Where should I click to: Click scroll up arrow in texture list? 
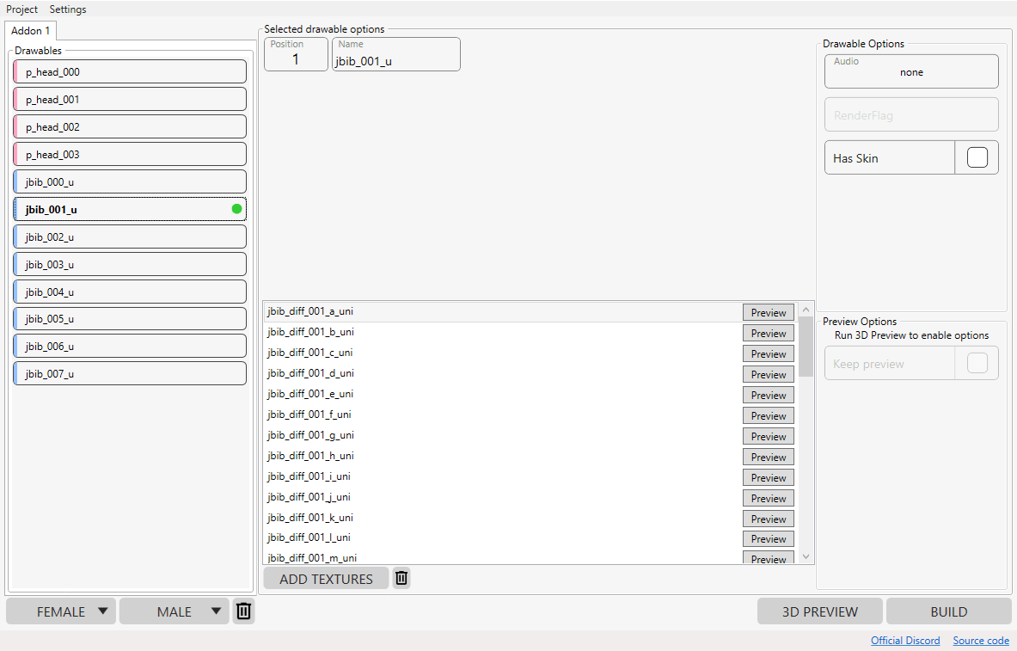806,310
